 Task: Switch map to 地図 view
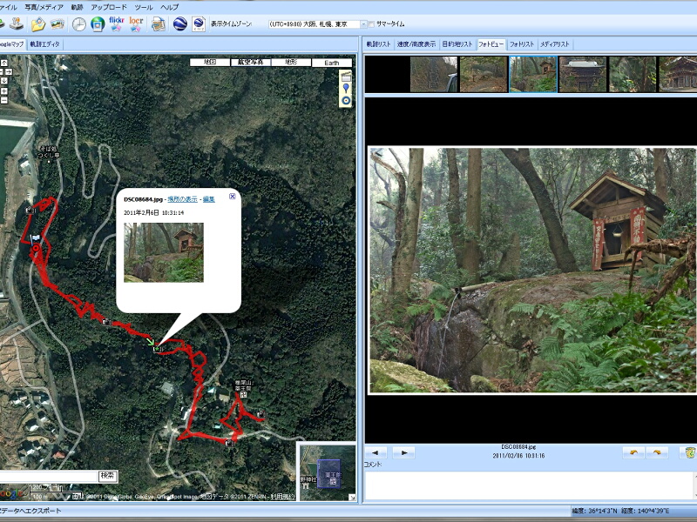[x=210, y=63]
